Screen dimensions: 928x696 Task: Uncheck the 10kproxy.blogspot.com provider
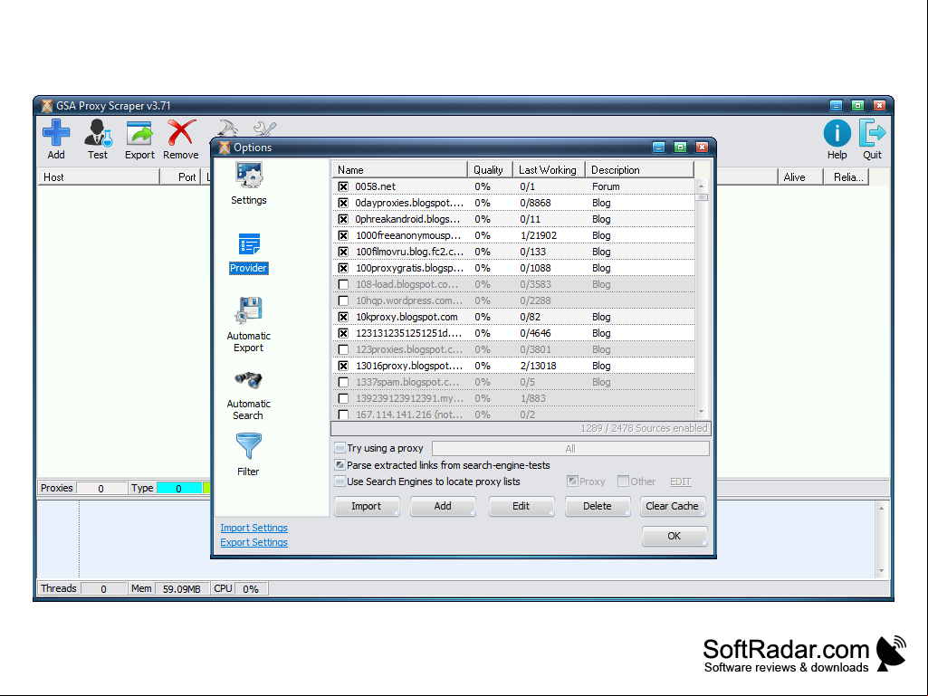[x=343, y=317]
